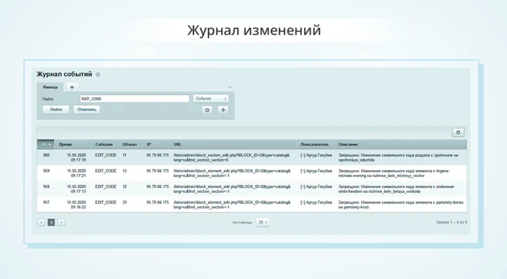
Task: Click the Найти button
Action: click(56, 110)
